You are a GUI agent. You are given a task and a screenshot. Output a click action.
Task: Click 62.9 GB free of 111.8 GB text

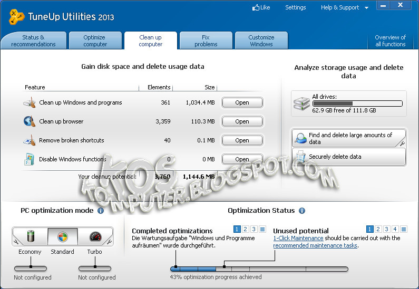(344, 110)
